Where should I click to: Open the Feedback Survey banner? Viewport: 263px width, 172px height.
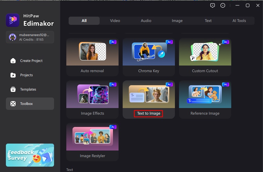coord(30,155)
